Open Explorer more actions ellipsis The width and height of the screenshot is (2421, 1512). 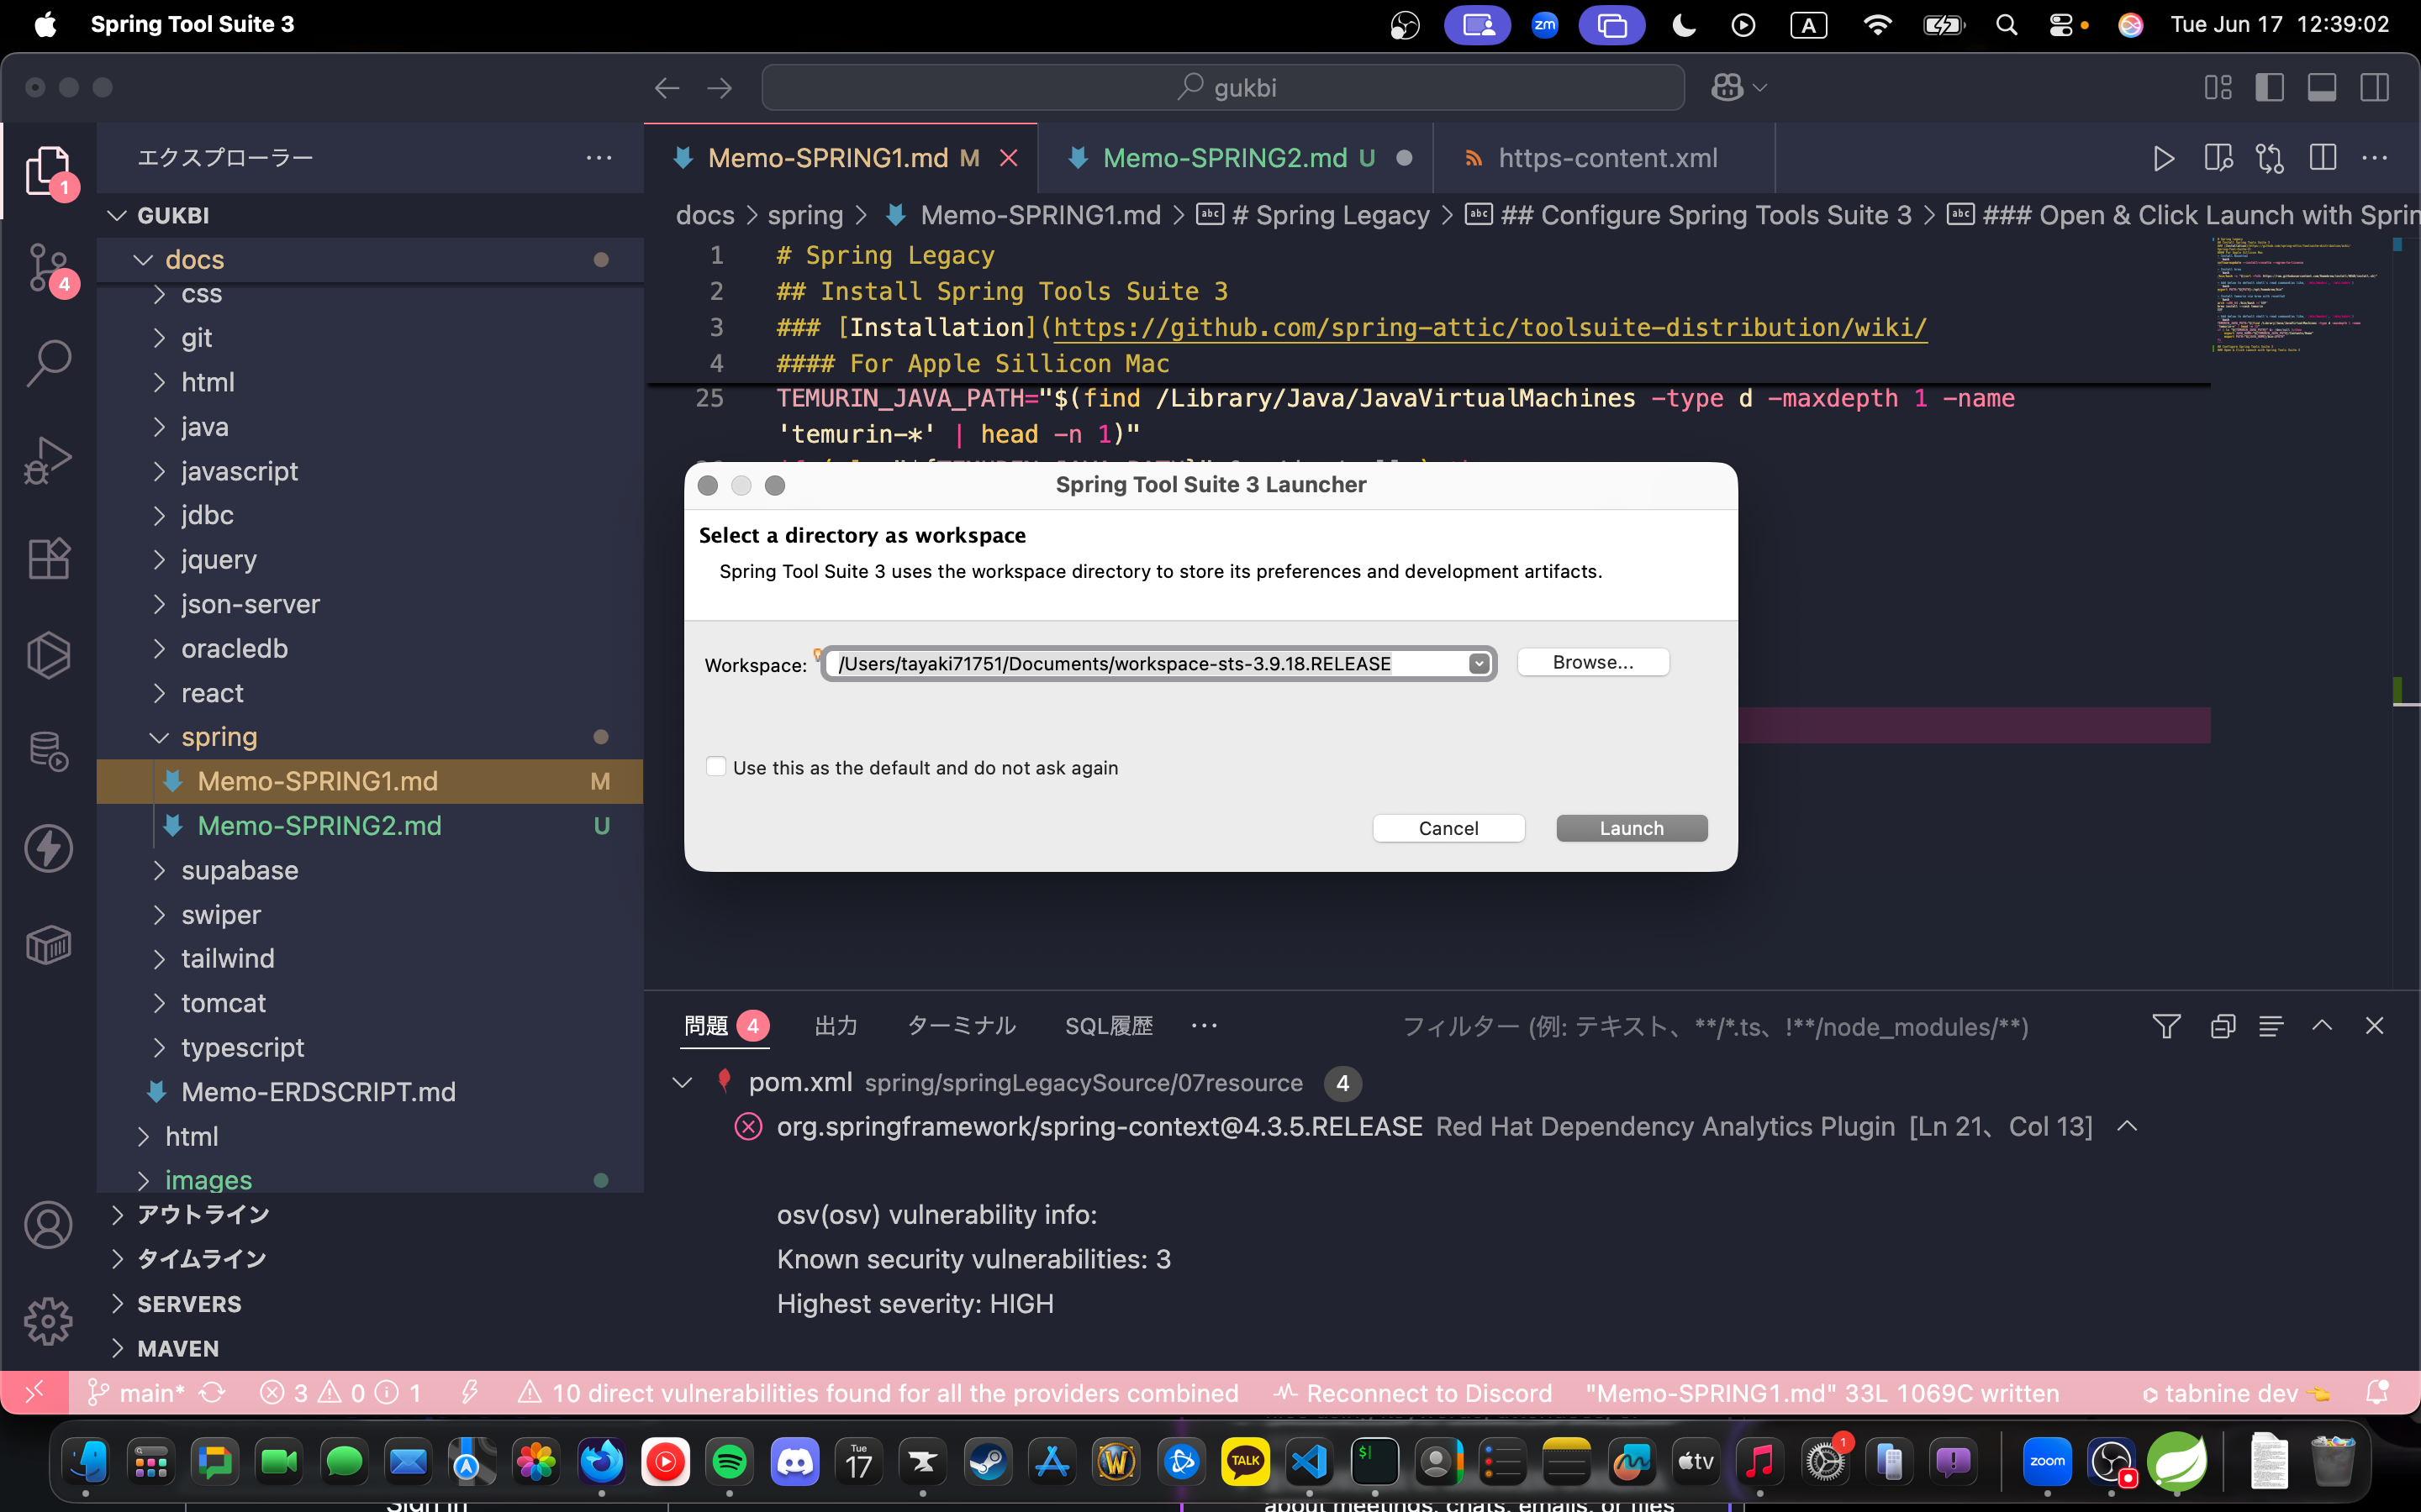coord(599,158)
